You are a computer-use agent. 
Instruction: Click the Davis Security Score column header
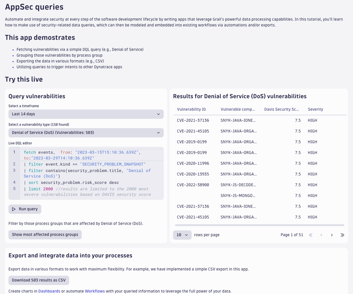[281, 110]
